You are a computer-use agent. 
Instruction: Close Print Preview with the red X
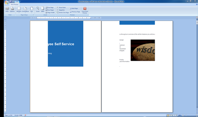[85, 10]
